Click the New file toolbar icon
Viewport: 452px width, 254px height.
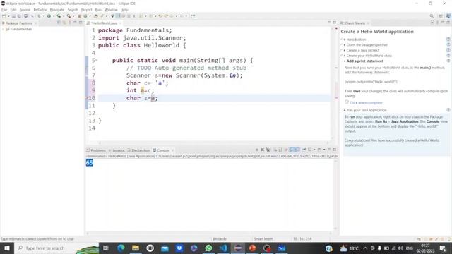pyautogui.click(x=4, y=16)
